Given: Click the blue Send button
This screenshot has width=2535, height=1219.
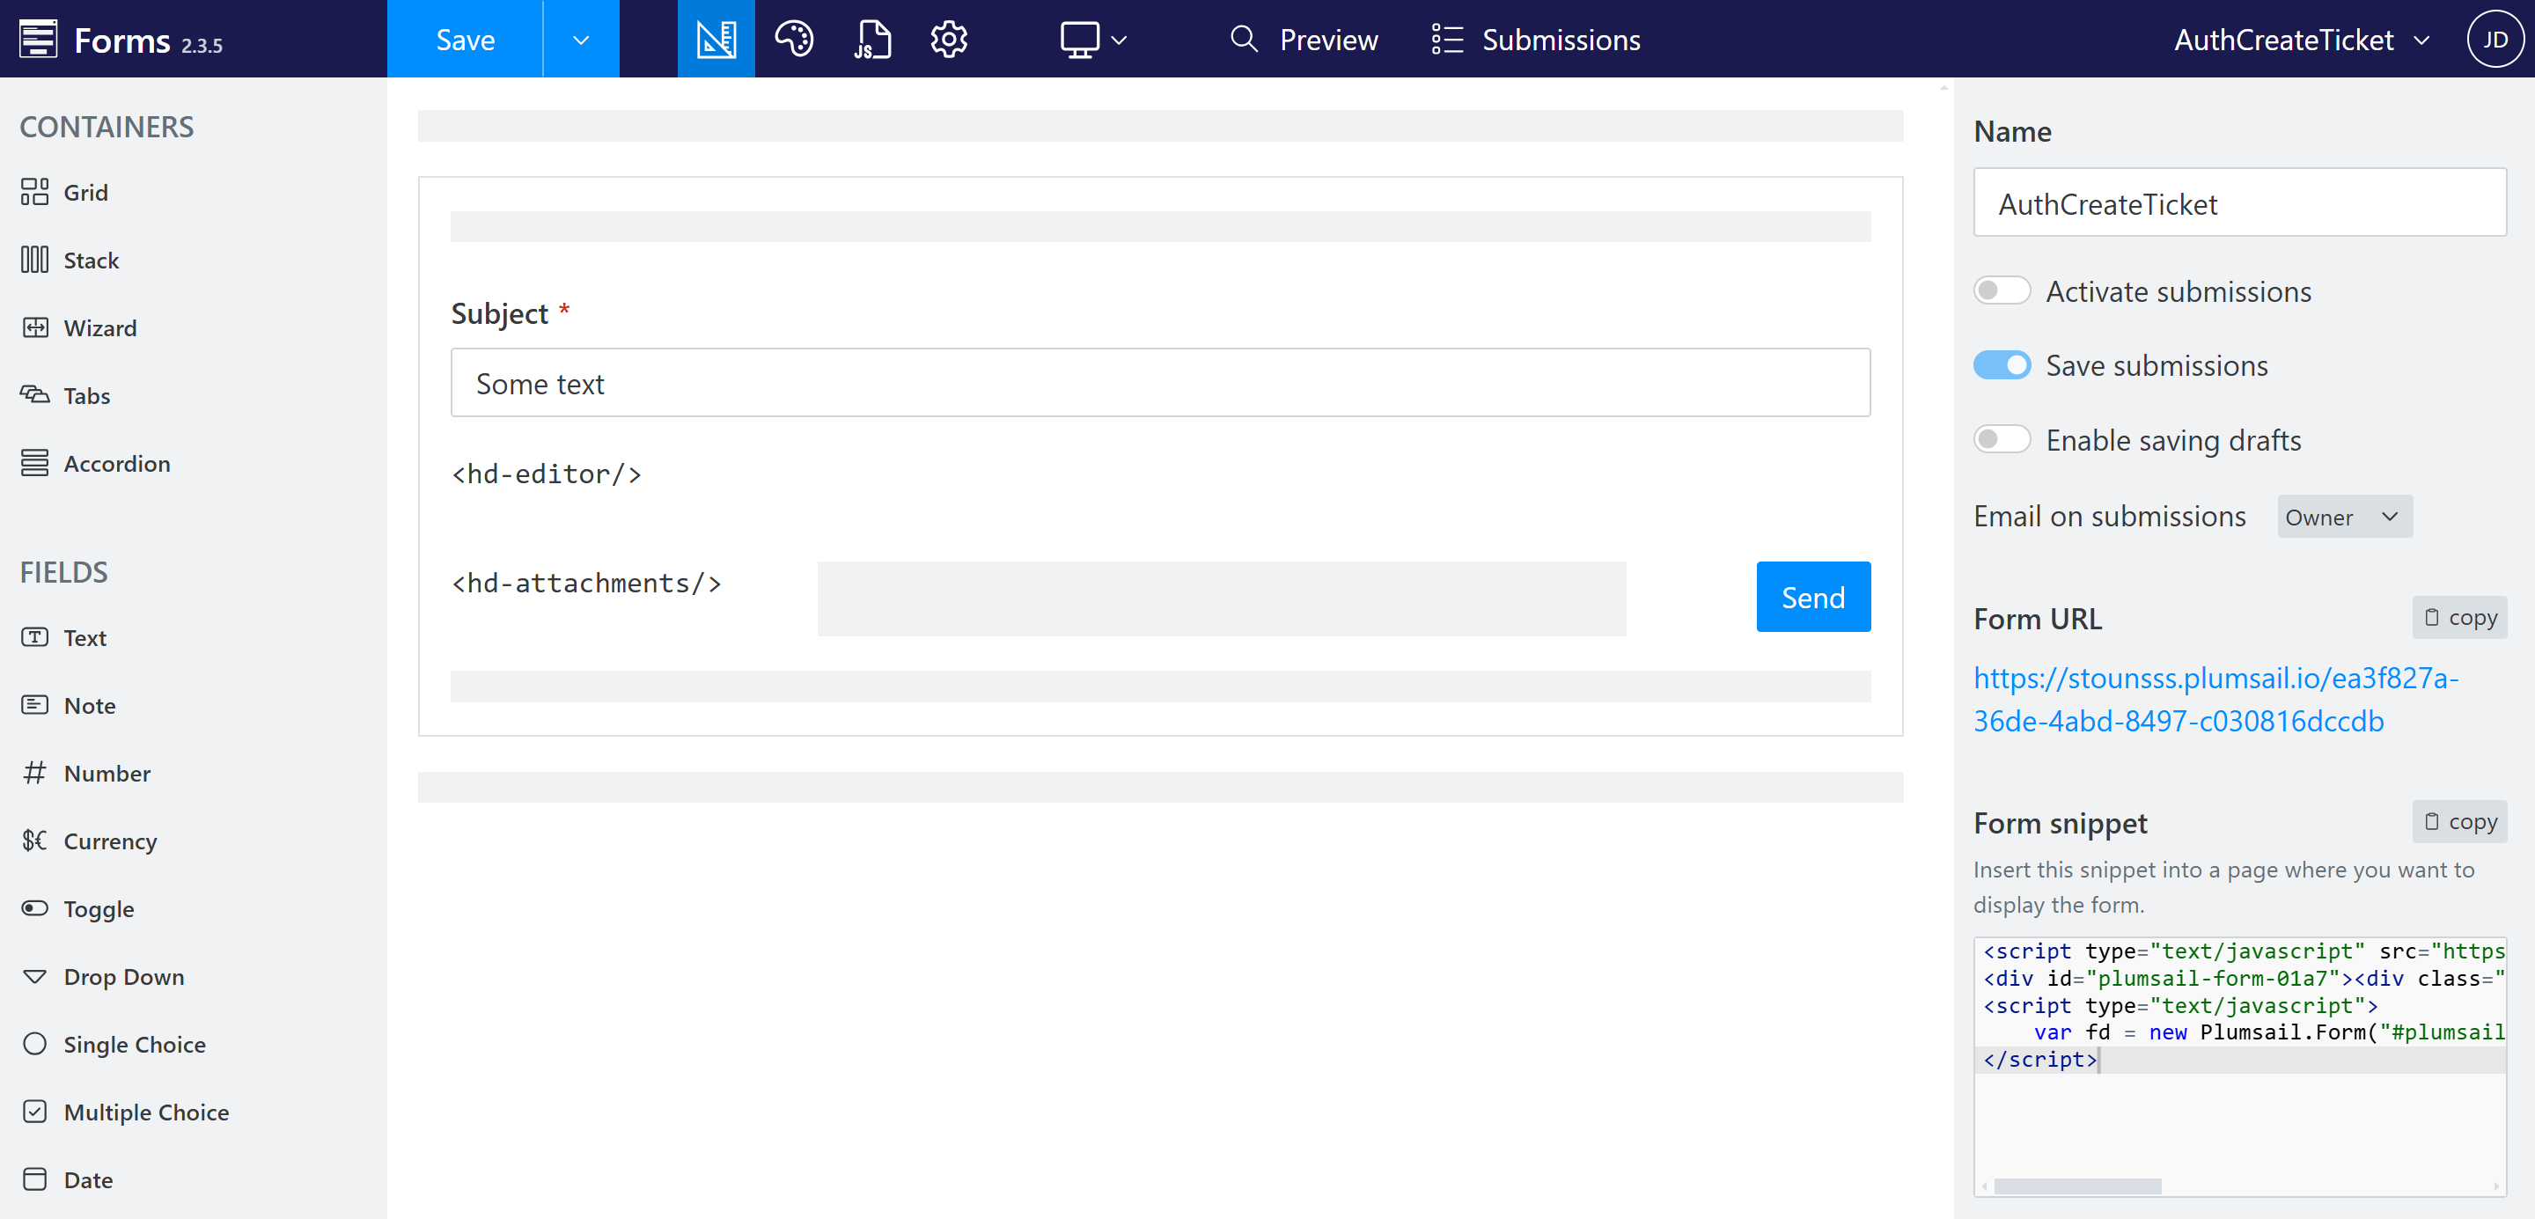Looking at the screenshot, I should pyautogui.click(x=1812, y=598).
